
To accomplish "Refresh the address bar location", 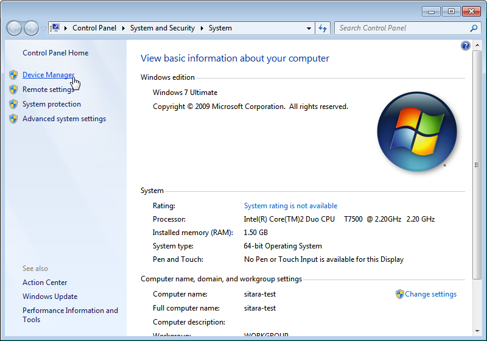I will click(x=323, y=28).
